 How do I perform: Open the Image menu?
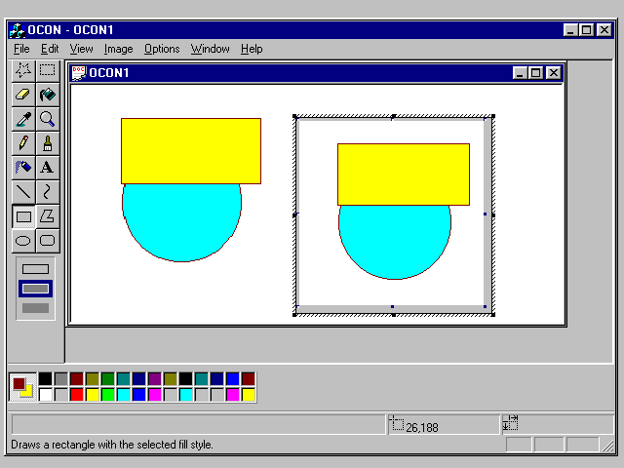click(118, 49)
